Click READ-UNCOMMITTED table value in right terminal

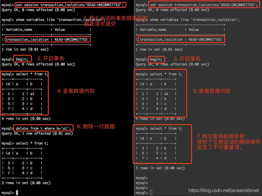pos(205,40)
